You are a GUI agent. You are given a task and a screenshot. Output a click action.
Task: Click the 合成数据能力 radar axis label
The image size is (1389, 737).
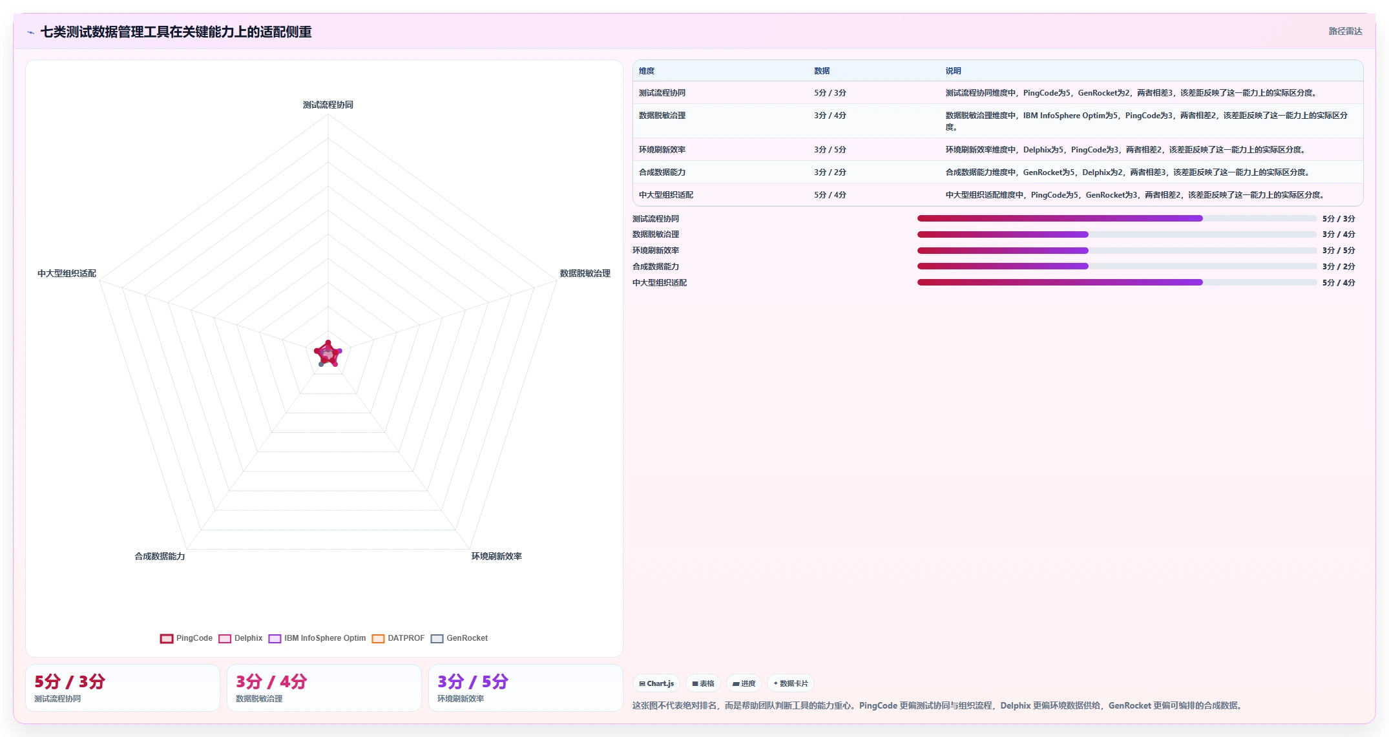[x=160, y=556]
